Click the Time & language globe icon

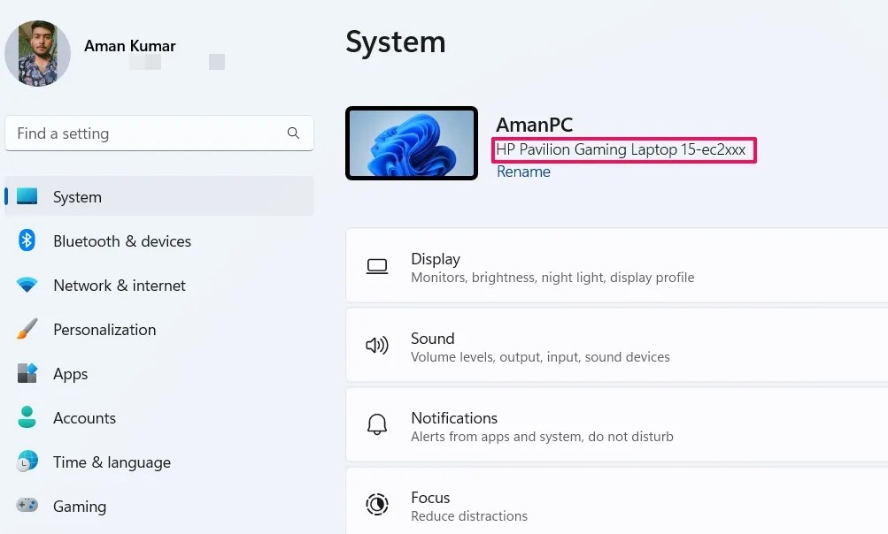tap(27, 462)
